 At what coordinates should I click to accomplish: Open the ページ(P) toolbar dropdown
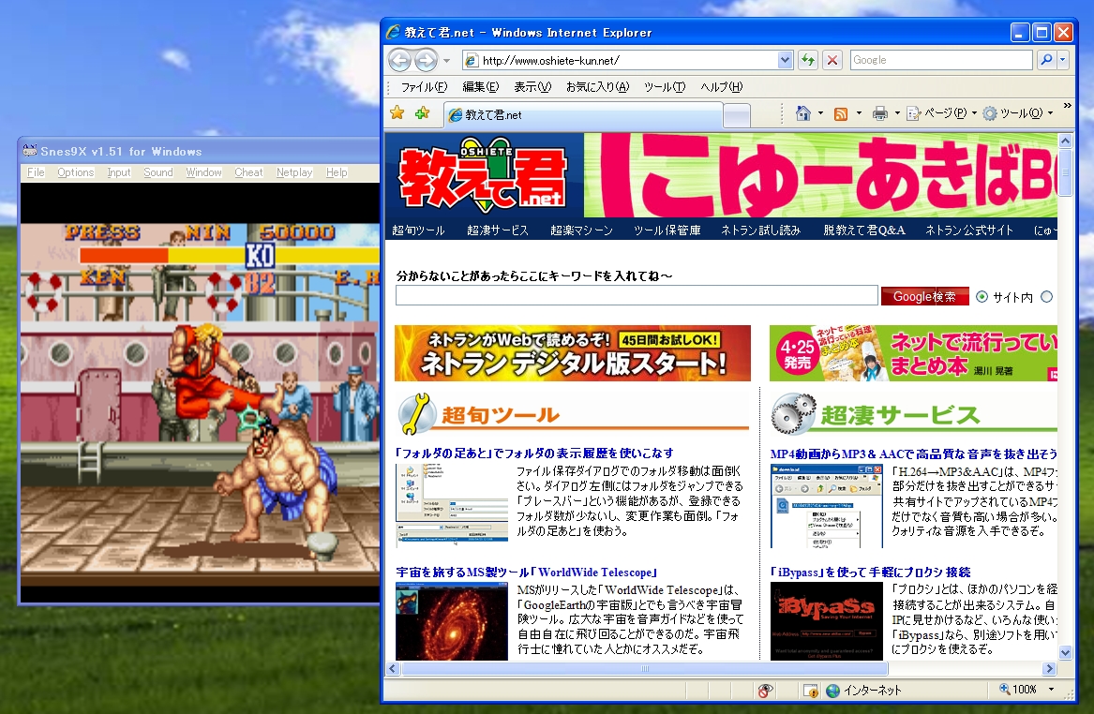[x=942, y=113]
